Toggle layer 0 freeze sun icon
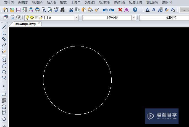 32,18
